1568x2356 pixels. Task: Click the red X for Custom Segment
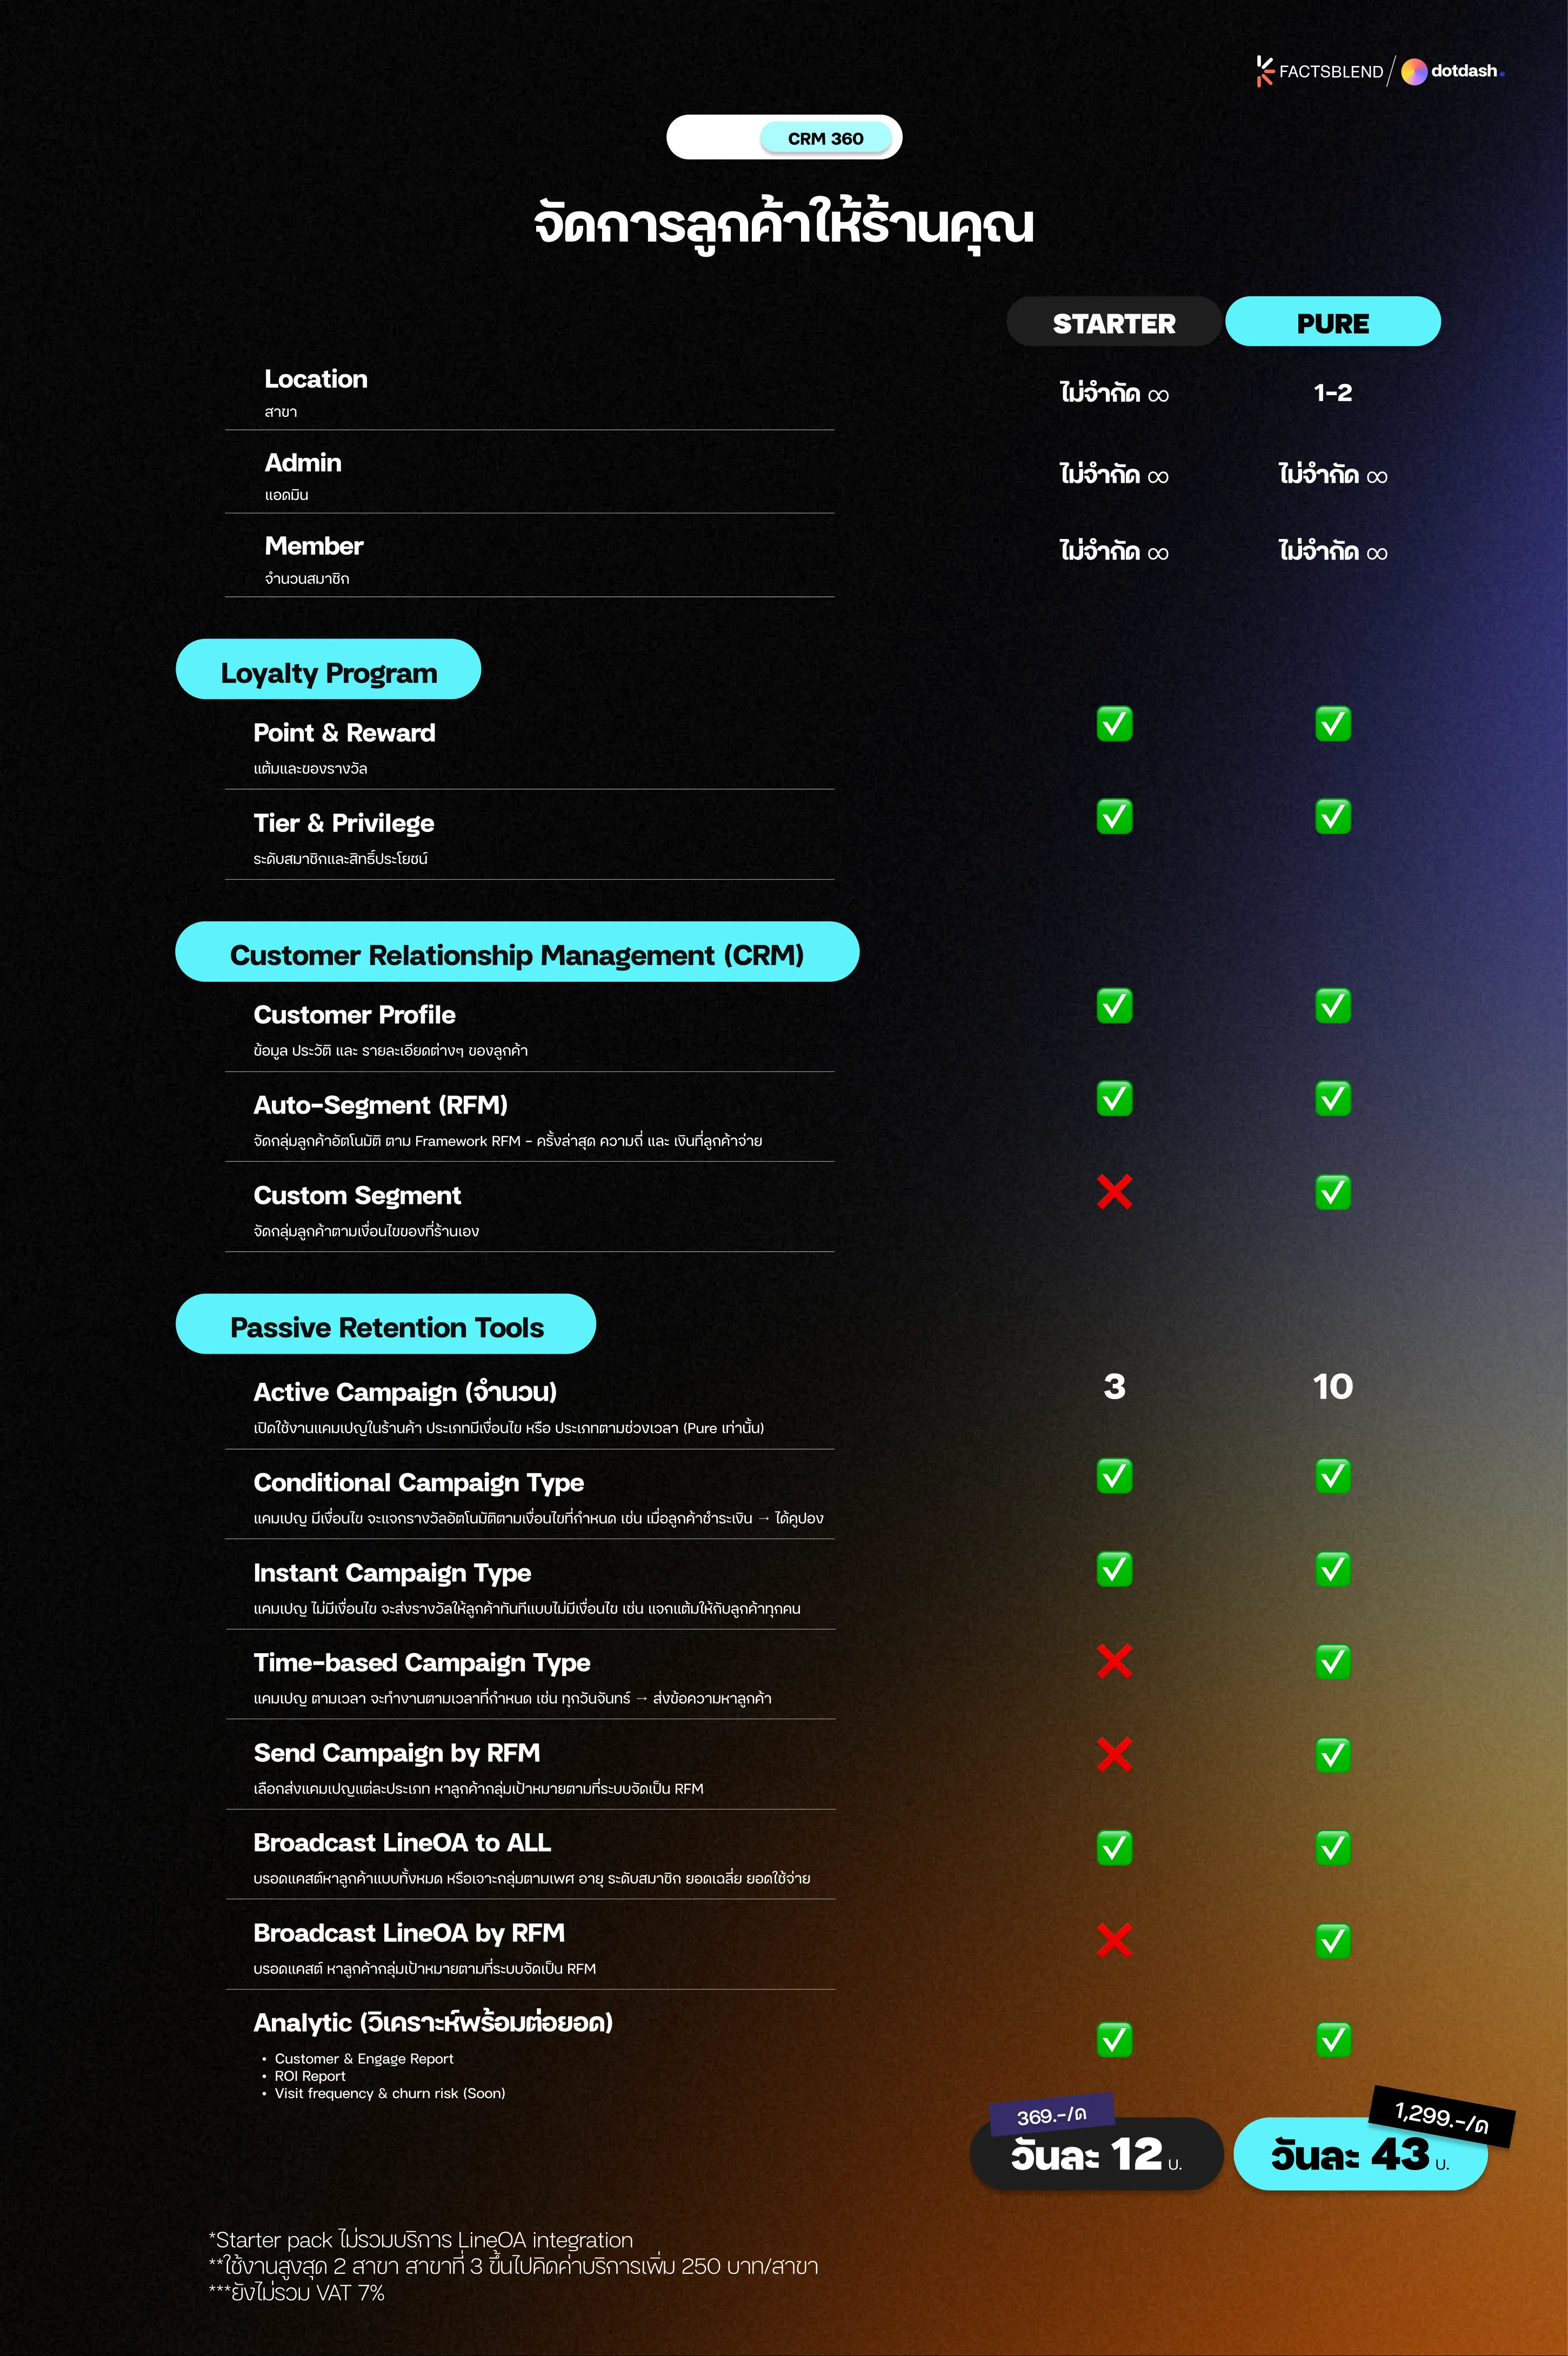[x=1114, y=1191]
